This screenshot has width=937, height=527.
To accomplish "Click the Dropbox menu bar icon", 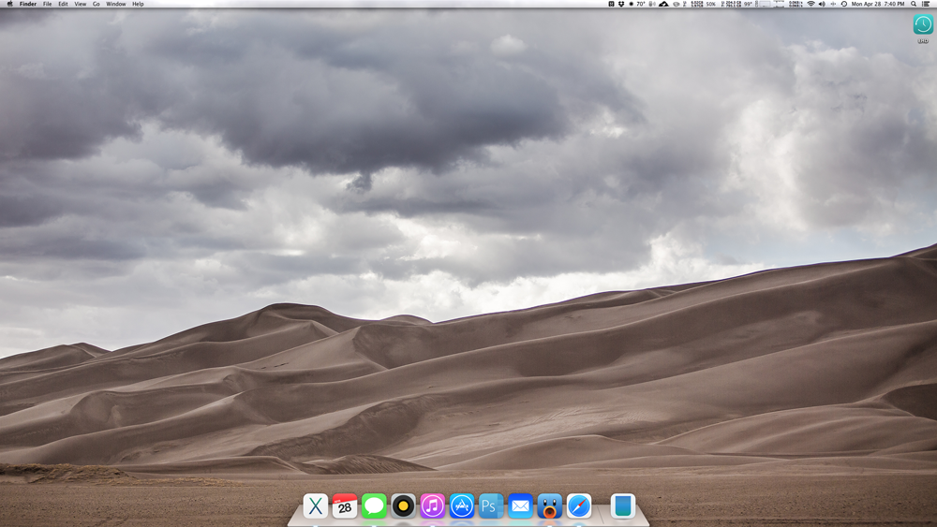I will click(x=621, y=4).
